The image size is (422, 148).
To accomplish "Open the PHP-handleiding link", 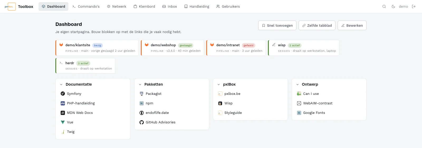I will pos(81,103).
